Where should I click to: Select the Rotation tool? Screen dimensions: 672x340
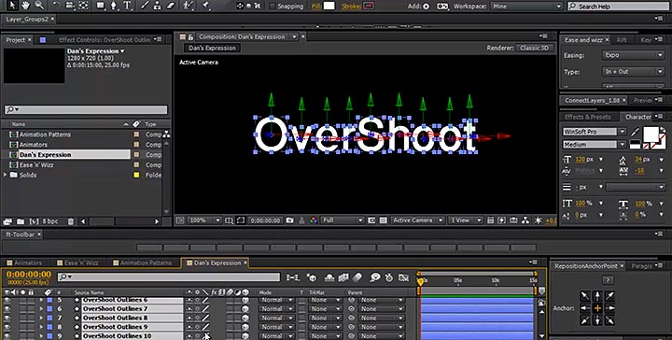(57, 6)
